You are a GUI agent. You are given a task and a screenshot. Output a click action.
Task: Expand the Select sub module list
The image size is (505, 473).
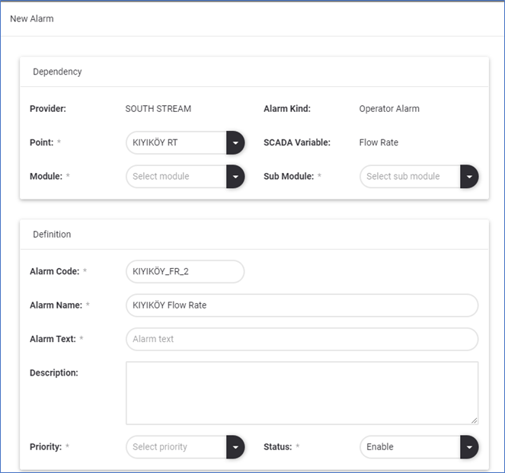point(411,177)
